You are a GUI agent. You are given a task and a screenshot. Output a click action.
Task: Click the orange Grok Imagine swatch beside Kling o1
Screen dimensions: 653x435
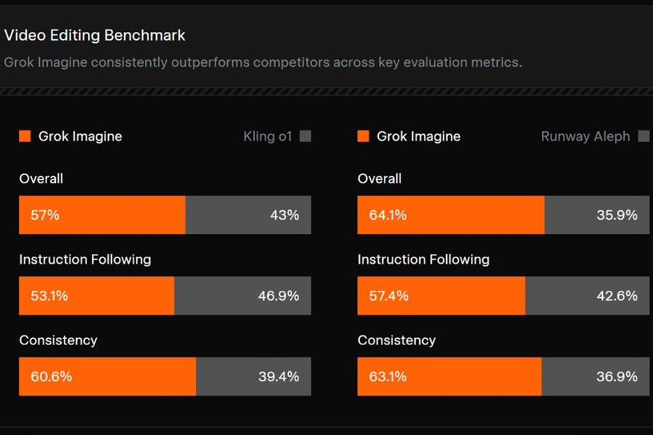click(25, 136)
